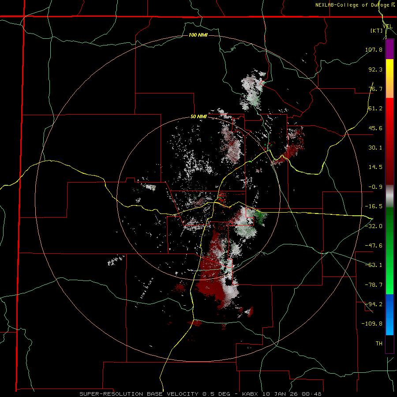Click the -94.2 velocity scale value

coord(374,304)
